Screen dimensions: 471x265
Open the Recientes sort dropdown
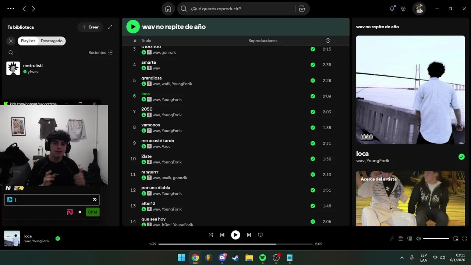[100, 53]
